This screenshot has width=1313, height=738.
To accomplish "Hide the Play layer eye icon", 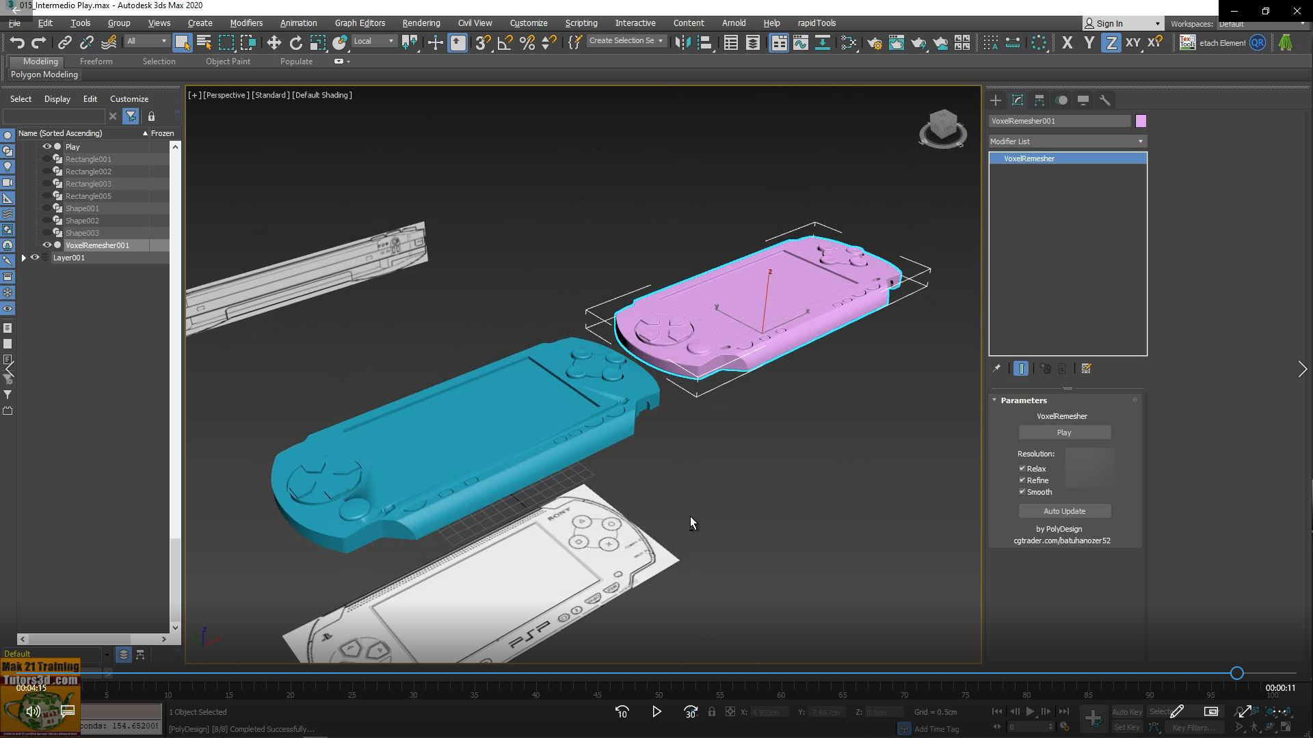I will coord(47,147).
